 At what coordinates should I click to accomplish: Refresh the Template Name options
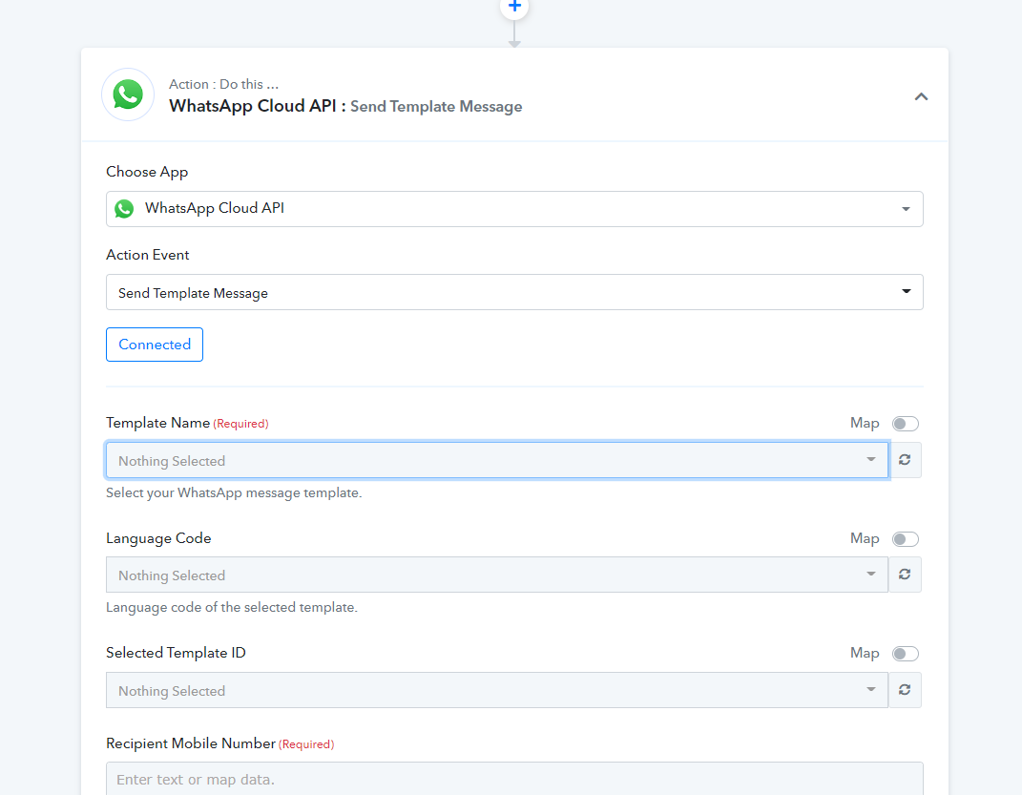click(x=905, y=460)
